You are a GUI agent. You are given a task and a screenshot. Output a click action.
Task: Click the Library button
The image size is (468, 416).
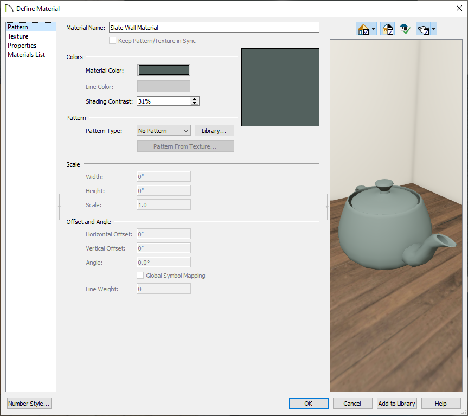coord(215,130)
